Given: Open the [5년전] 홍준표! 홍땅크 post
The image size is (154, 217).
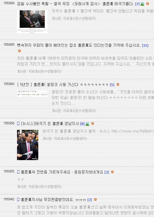Looking at the screenshot, I should point(63,84).
